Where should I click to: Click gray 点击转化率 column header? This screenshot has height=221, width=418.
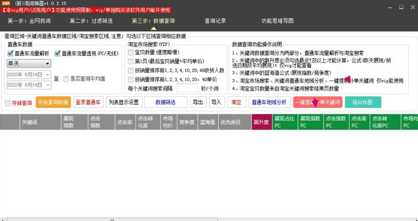[x=148, y=122]
